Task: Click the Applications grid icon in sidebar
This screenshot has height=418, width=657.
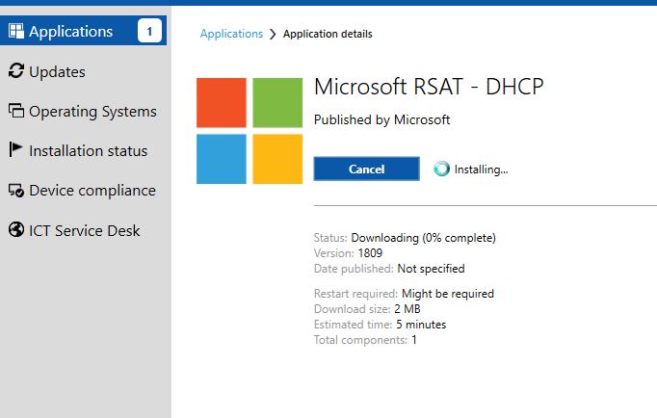Action: point(16,31)
